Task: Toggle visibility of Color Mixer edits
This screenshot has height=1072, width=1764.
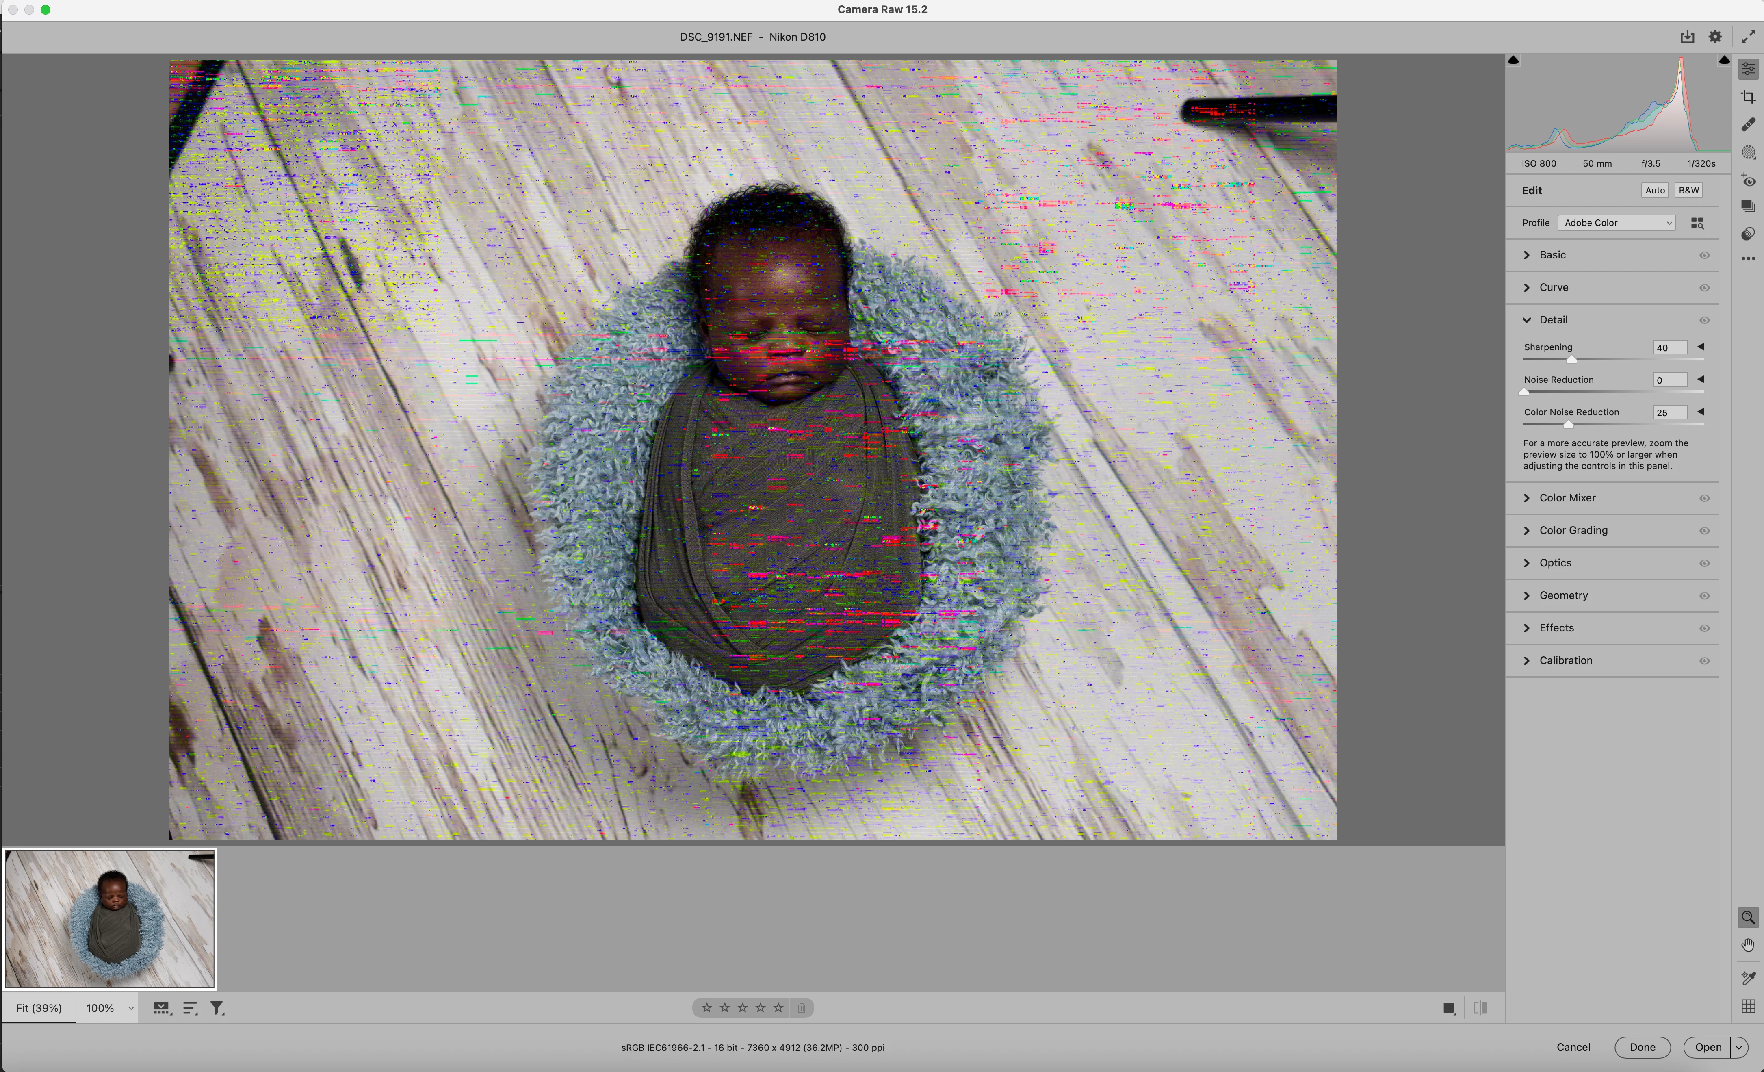Action: click(1705, 498)
